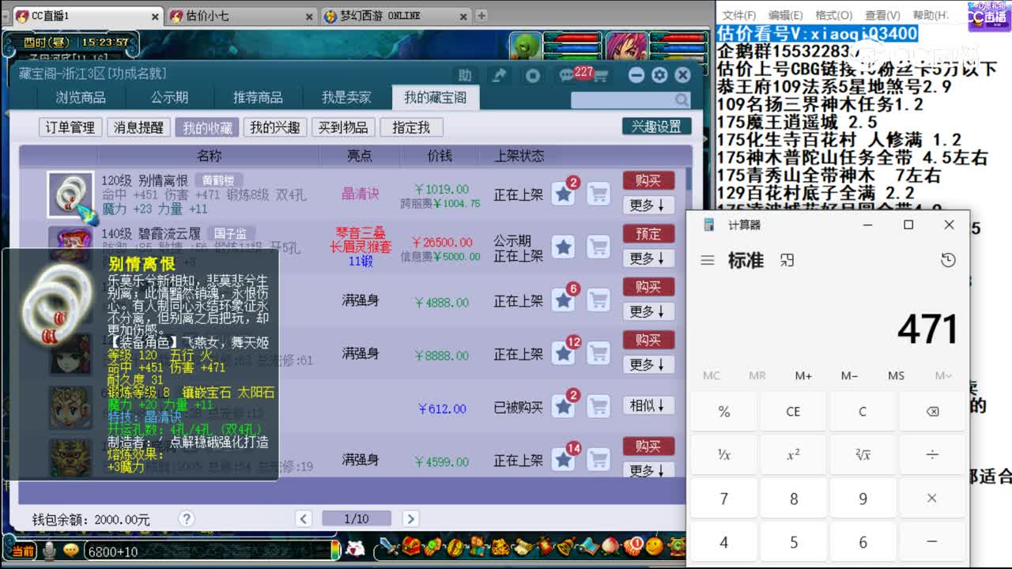
Task: Switch to 浏览商品 tab
Action: 81,97
